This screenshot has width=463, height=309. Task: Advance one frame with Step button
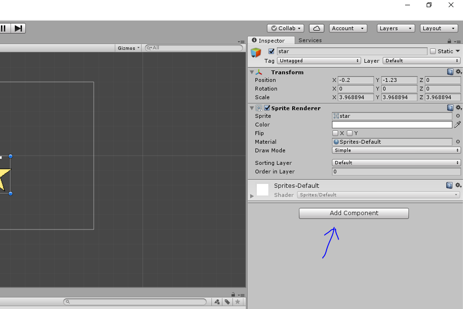pyautogui.click(x=18, y=28)
